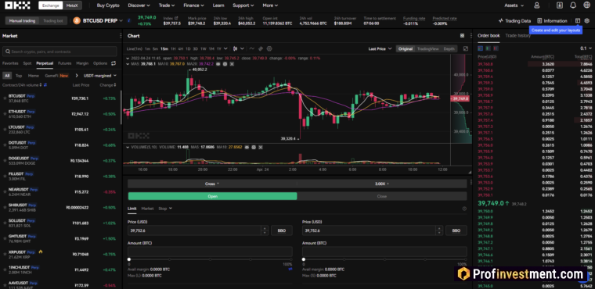Switch to Exchange mode
The width and height of the screenshot is (595, 289).
coord(50,5)
